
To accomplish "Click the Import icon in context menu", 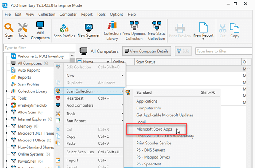I will coord(58,160).
